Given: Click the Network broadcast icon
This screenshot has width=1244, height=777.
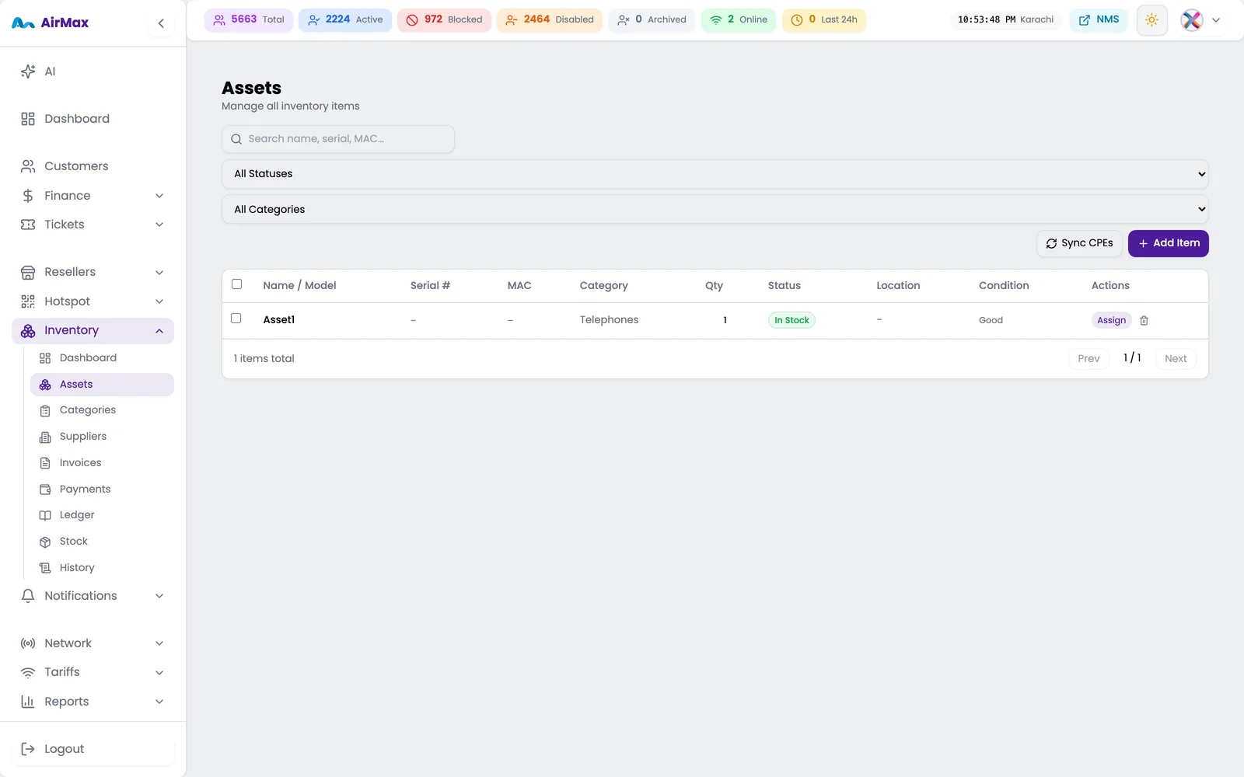Looking at the screenshot, I should click(x=28, y=643).
